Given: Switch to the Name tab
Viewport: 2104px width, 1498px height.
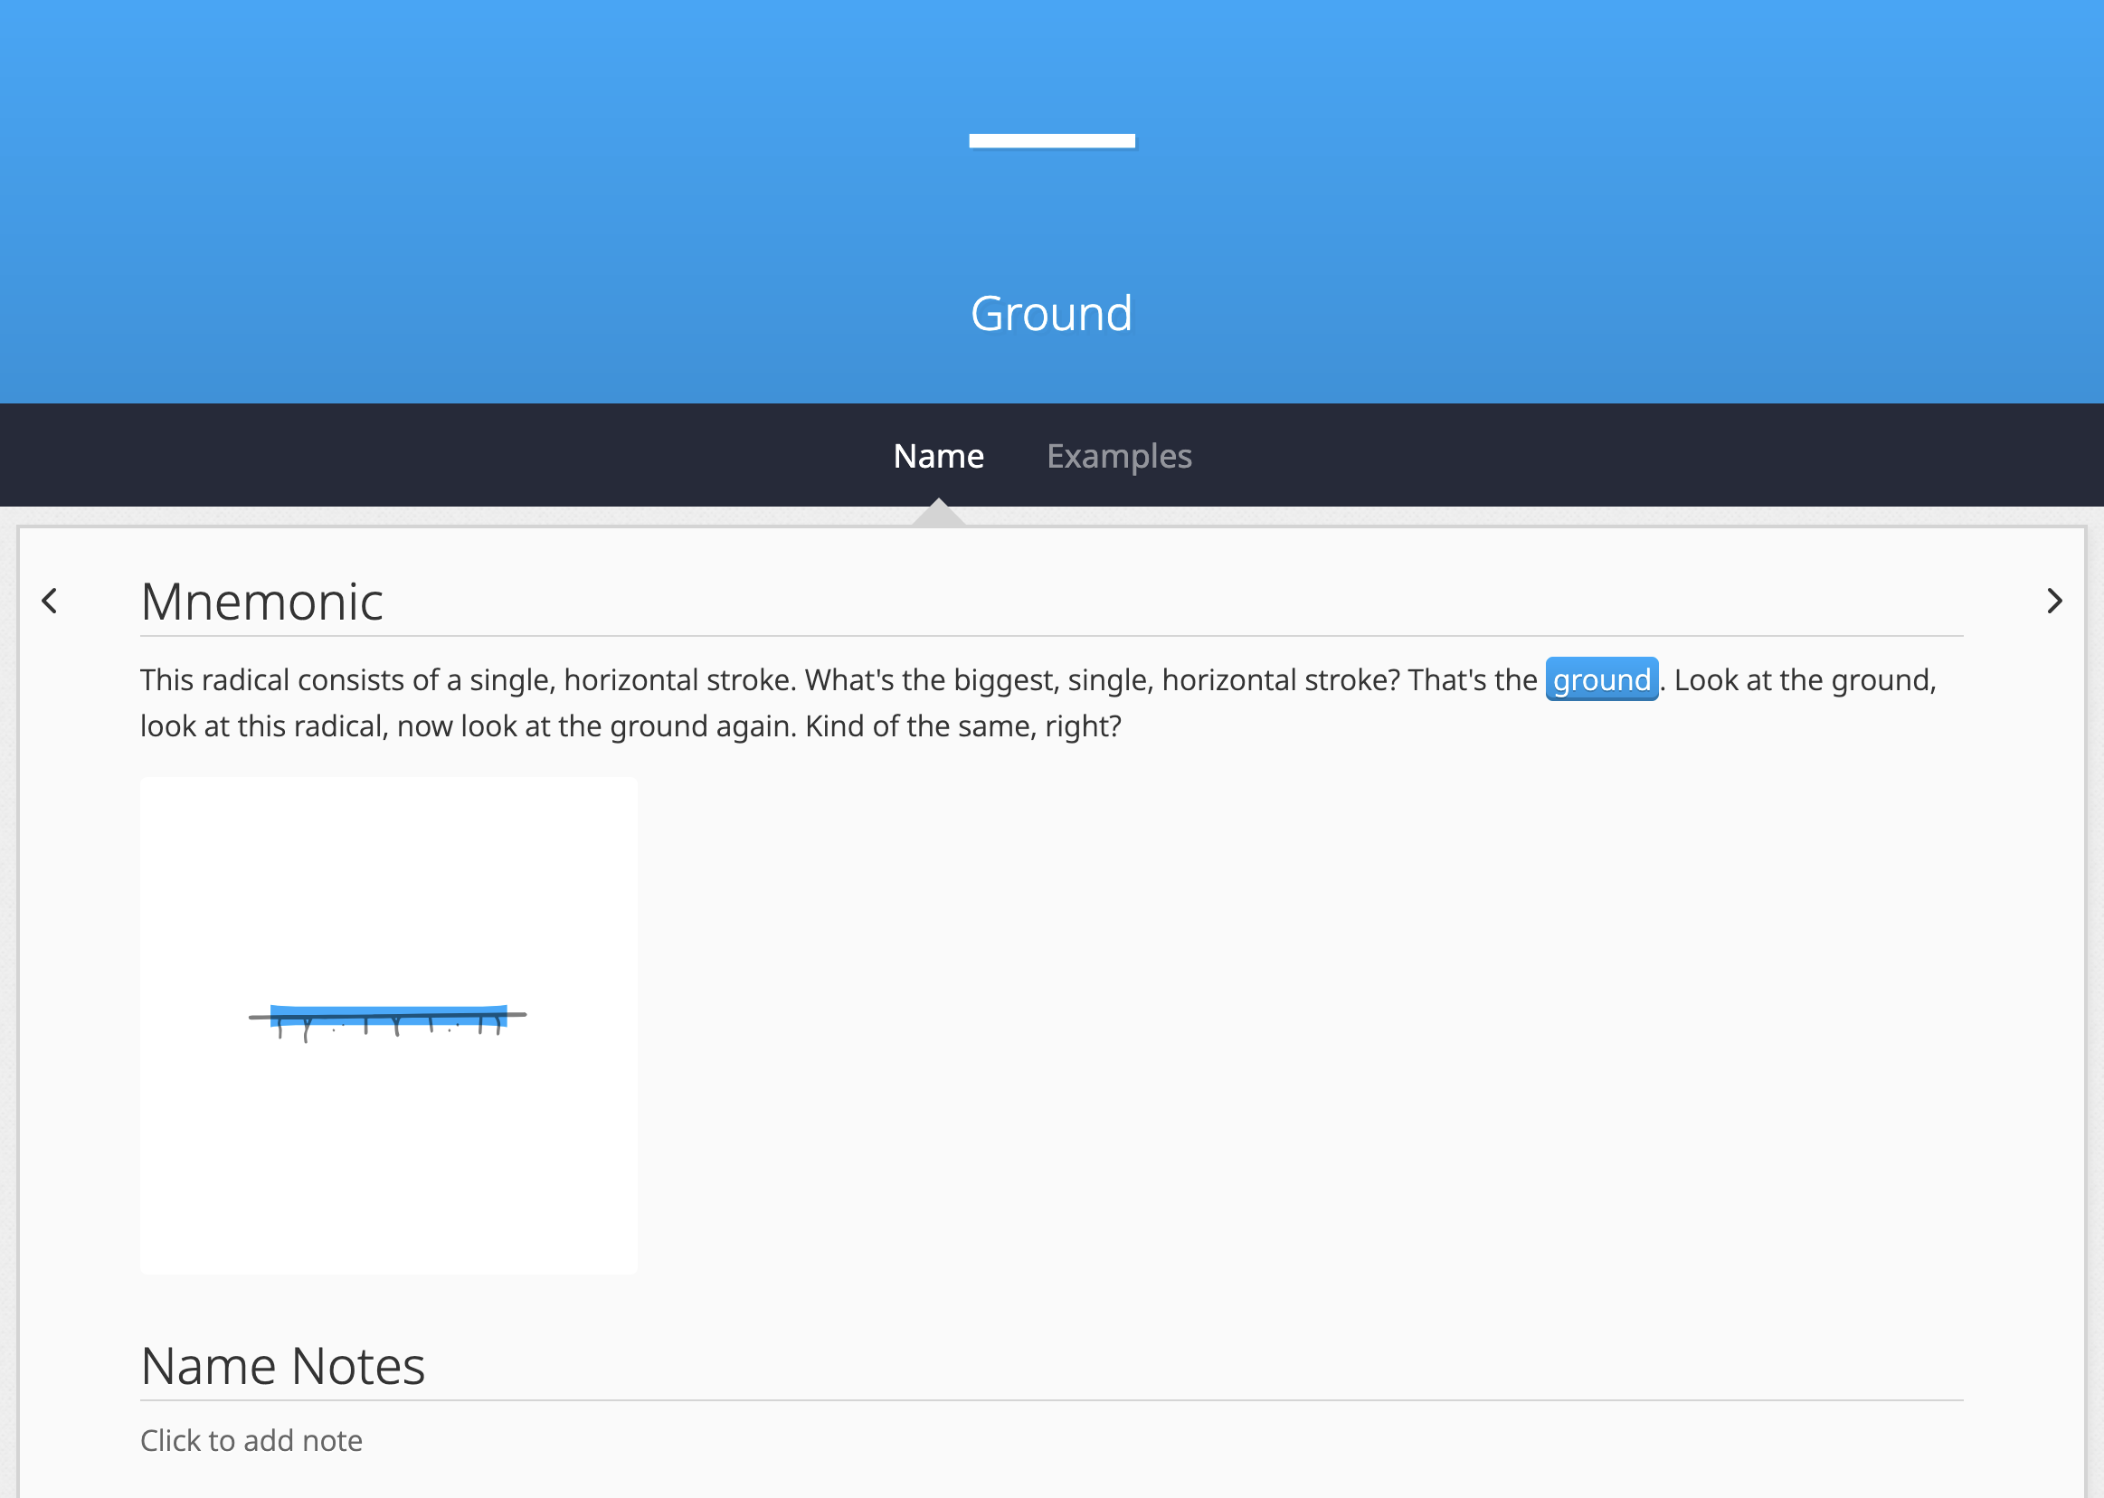Looking at the screenshot, I should tap(938, 456).
